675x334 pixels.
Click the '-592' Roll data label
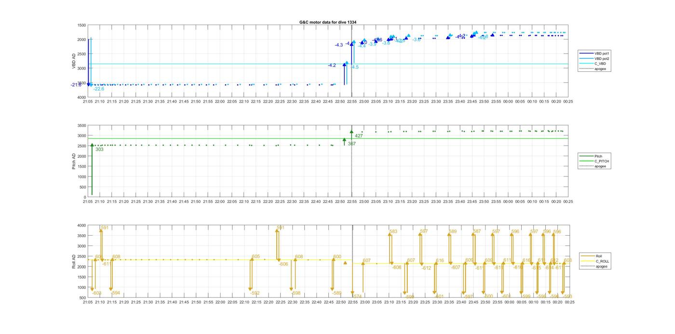tap(255, 293)
